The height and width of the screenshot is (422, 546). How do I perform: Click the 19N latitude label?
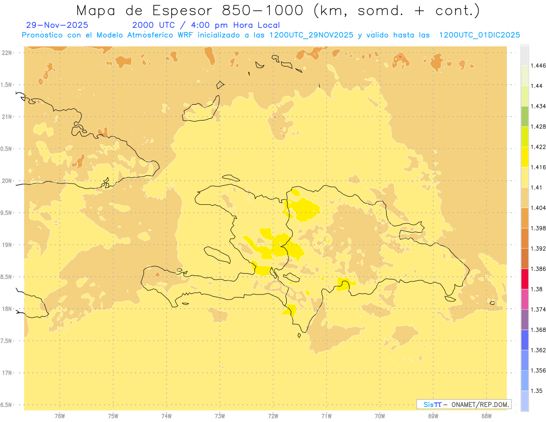pyautogui.click(x=8, y=244)
